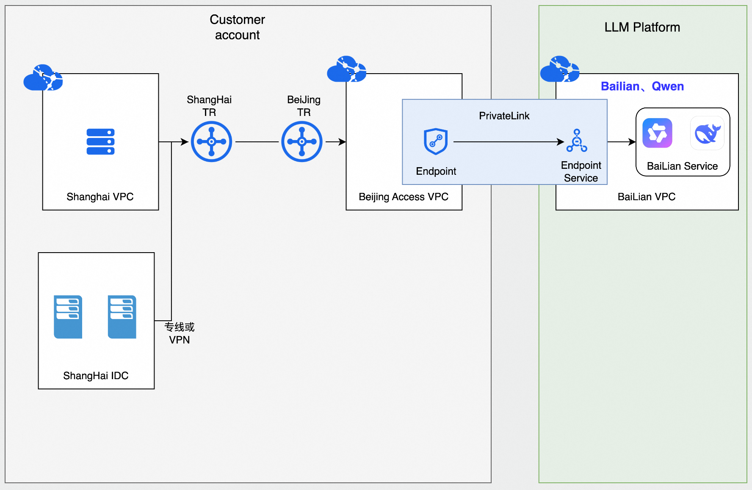
Task: Click the 'LLM Platform' title text
Action: pyautogui.click(x=642, y=27)
